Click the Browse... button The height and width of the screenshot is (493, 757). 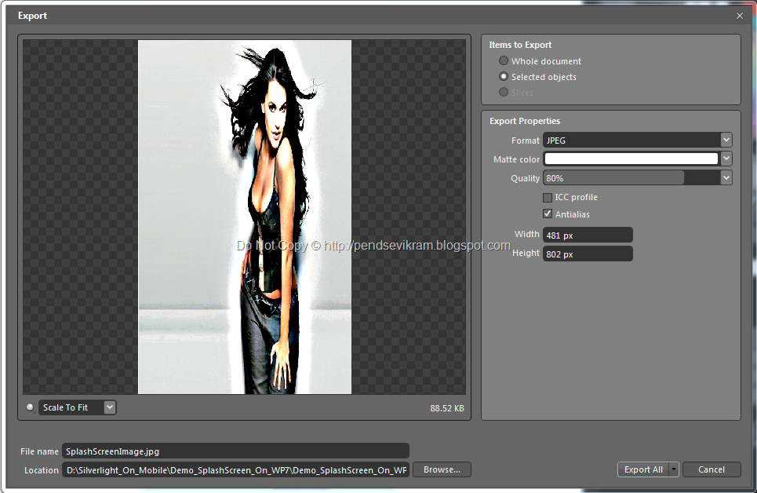click(442, 469)
